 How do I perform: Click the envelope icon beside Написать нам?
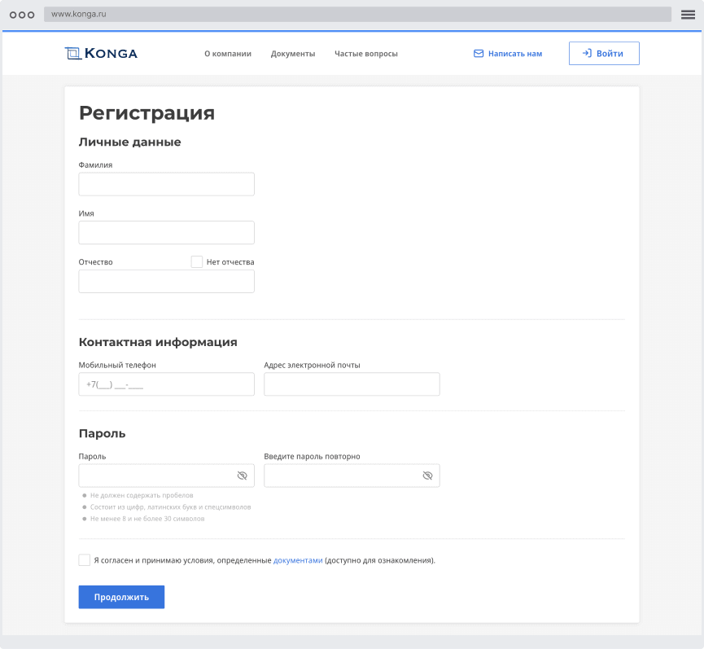[x=479, y=54]
